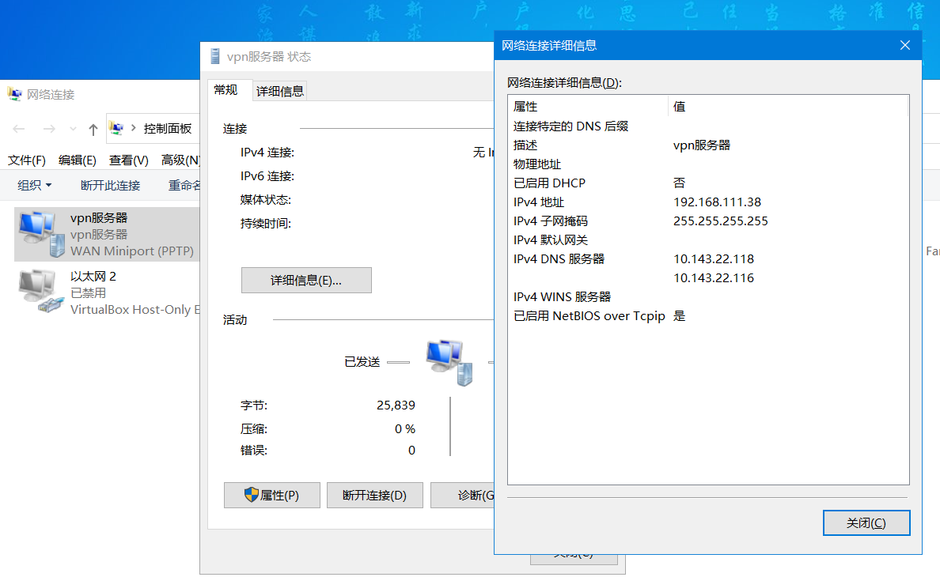
Task: Open the 查看(V) menu
Action: tap(128, 160)
